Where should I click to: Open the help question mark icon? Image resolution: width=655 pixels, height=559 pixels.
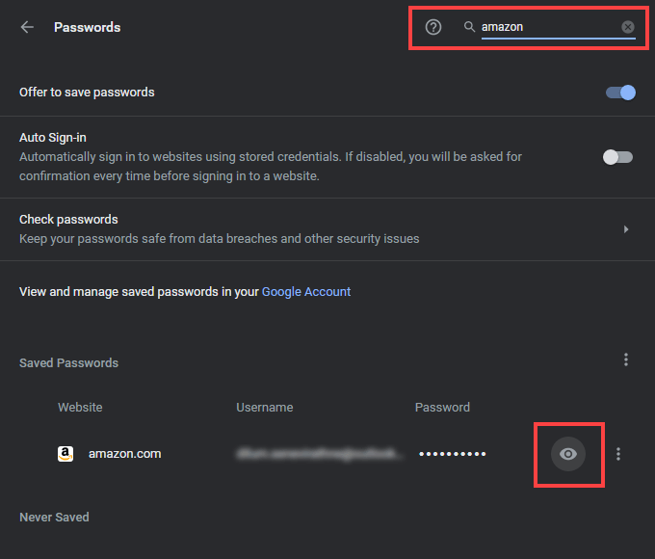[x=433, y=27]
